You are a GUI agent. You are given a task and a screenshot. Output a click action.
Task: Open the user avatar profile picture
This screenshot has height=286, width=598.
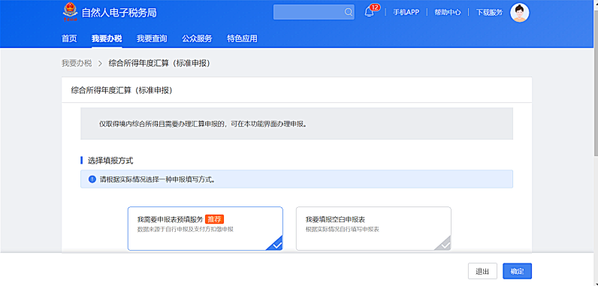coord(519,13)
